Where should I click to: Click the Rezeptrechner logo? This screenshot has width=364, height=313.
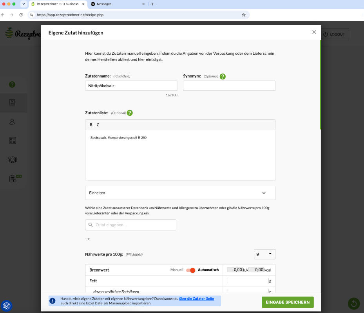pyautogui.click(x=23, y=34)
